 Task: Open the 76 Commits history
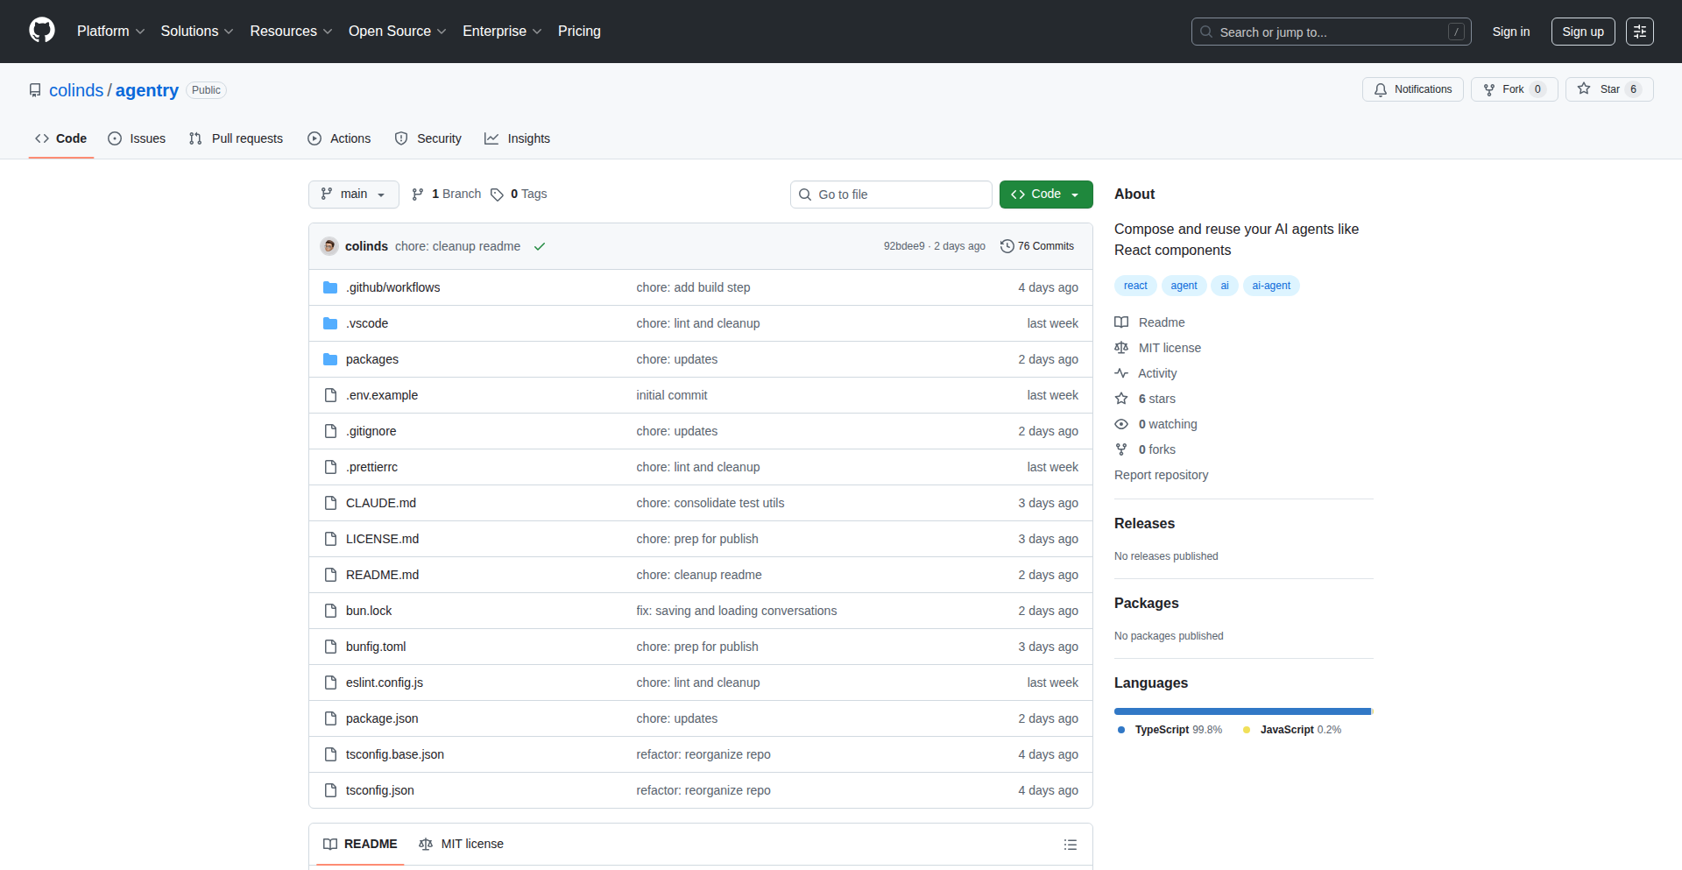[1037, 246]
